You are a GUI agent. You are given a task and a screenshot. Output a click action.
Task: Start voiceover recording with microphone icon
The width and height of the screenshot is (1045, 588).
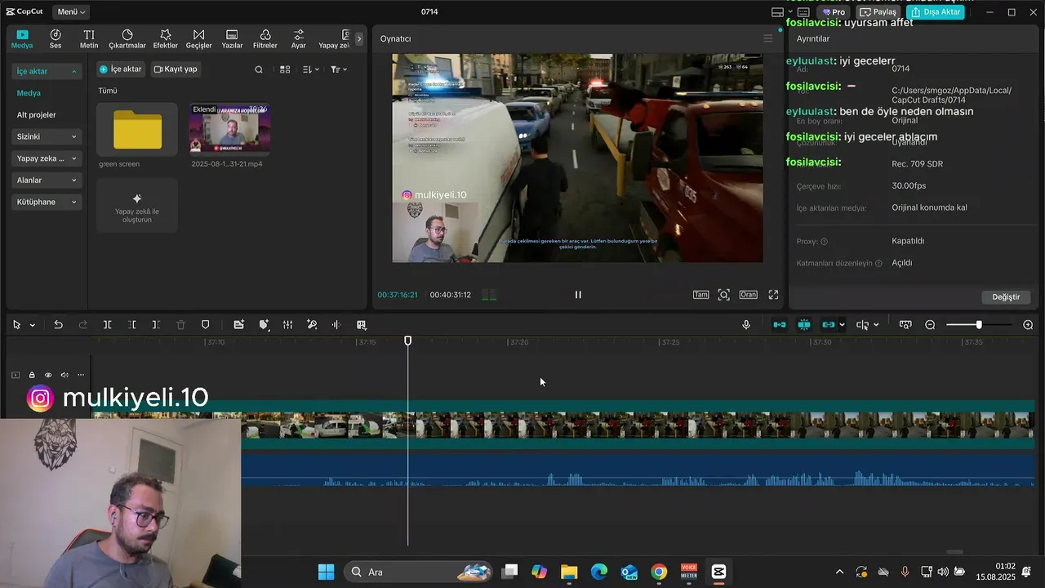pos(746,325)
